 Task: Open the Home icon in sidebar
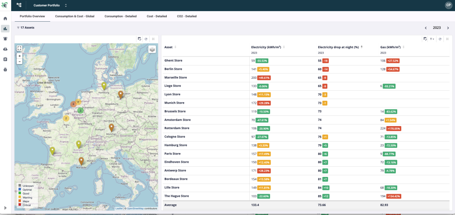[5, 19]
